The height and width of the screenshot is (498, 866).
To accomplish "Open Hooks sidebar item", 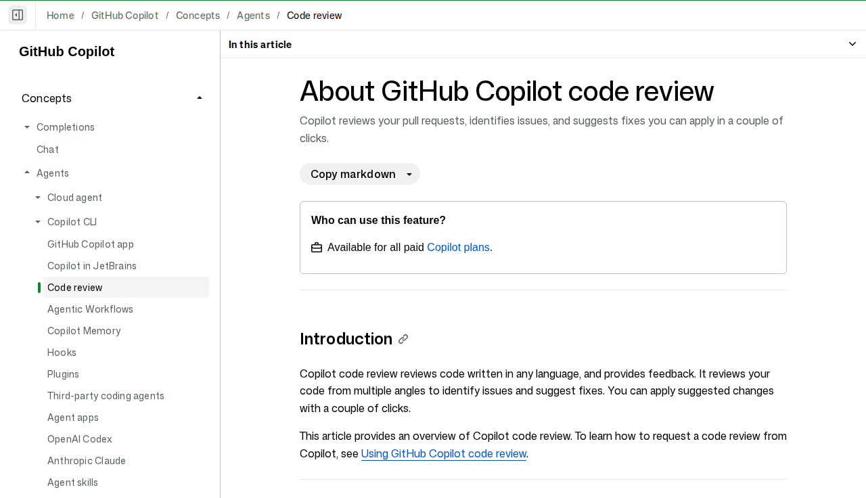I will point(62,353).
